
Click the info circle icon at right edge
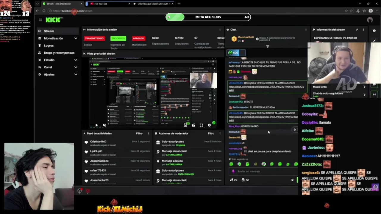click(x=374, y=31)
